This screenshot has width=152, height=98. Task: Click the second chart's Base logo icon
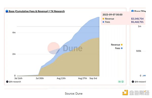coord(132,11)
